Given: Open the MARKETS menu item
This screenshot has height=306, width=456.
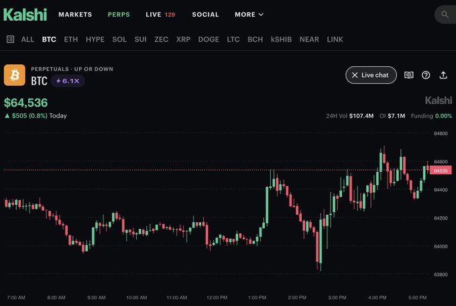Looking at the screenshot, I should (75, 15).
